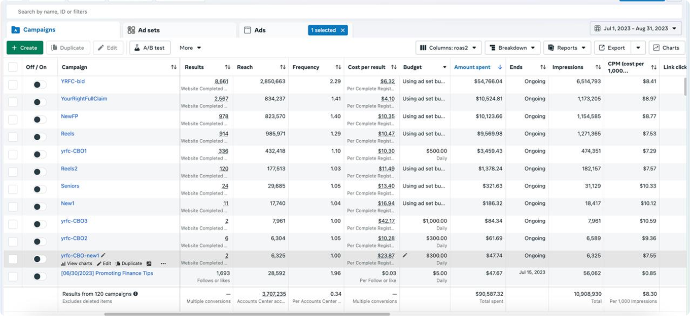
Task: Open the Export options arrow dropdown
Action: coord(638,48)
